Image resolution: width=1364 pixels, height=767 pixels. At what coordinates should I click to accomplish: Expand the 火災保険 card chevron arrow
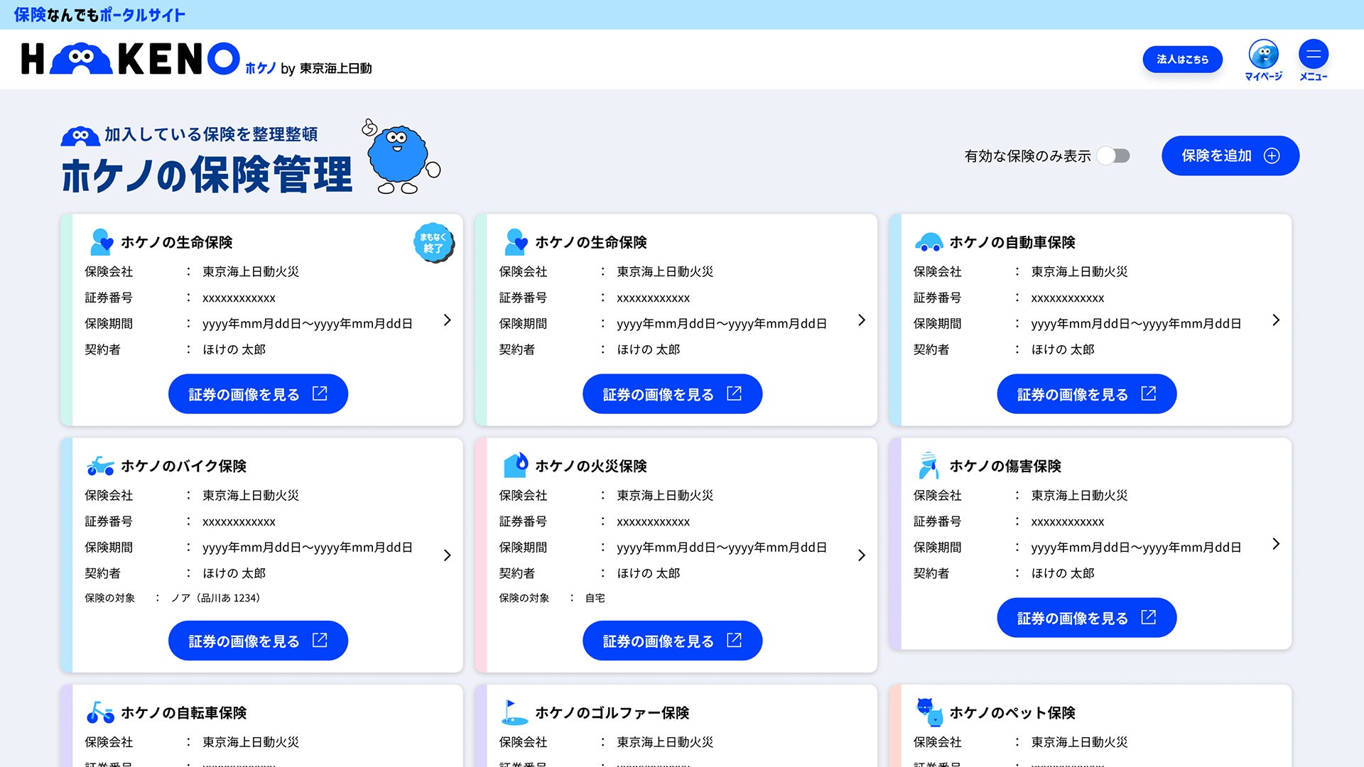click(x=861, y=555)
